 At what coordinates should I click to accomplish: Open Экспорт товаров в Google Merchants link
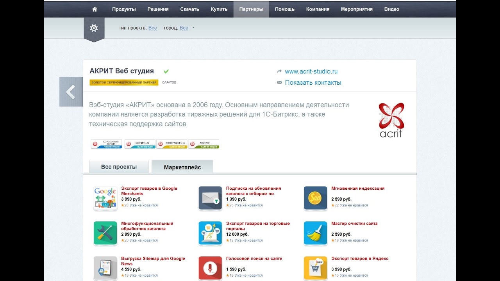tap(149, 191)
